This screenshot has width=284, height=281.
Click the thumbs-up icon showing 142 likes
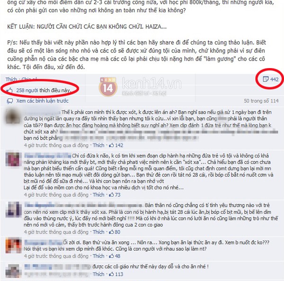111,145
